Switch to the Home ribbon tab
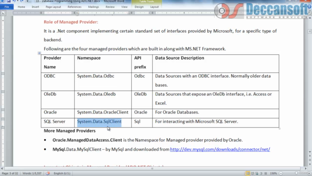The image size is (312, 176). pyautogui.click(x=21, y=7)
